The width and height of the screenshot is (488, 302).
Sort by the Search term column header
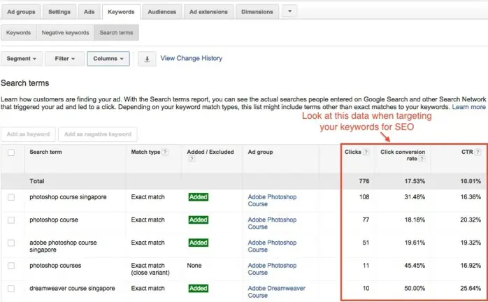coord(45,152)
